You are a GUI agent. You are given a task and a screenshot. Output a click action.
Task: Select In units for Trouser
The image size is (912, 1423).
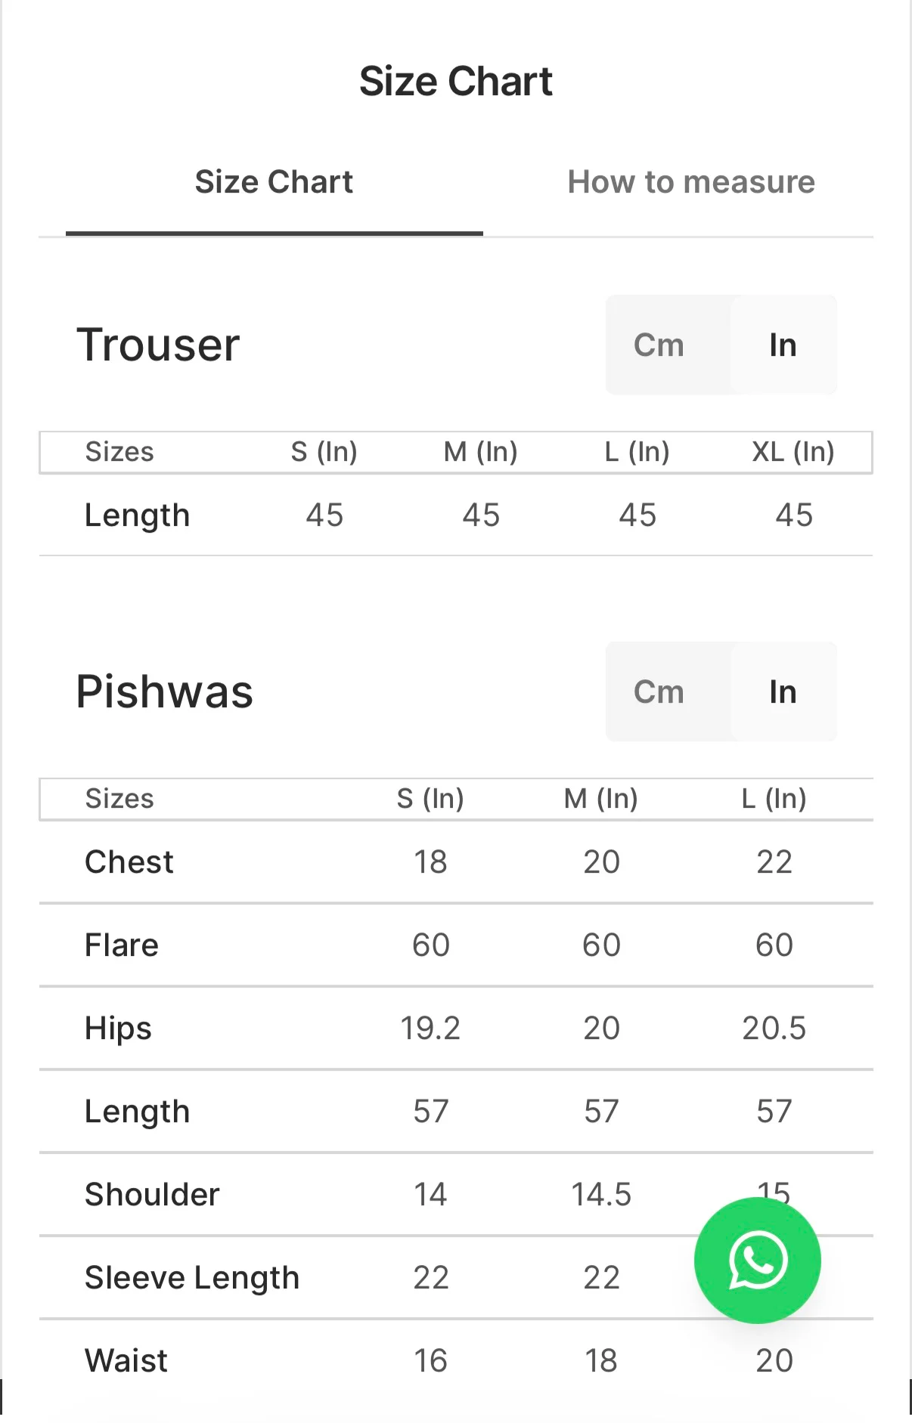pos(783,345)
